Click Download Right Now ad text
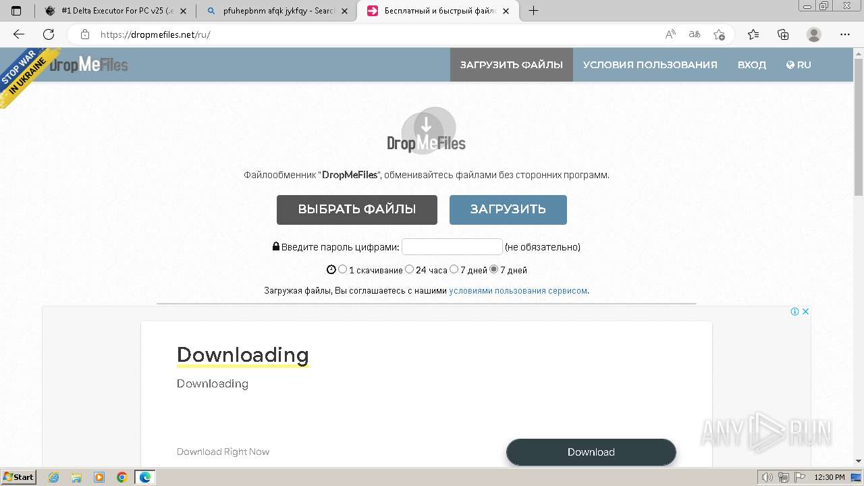Viewport: 864px width, 486px height. click(223, 452)
